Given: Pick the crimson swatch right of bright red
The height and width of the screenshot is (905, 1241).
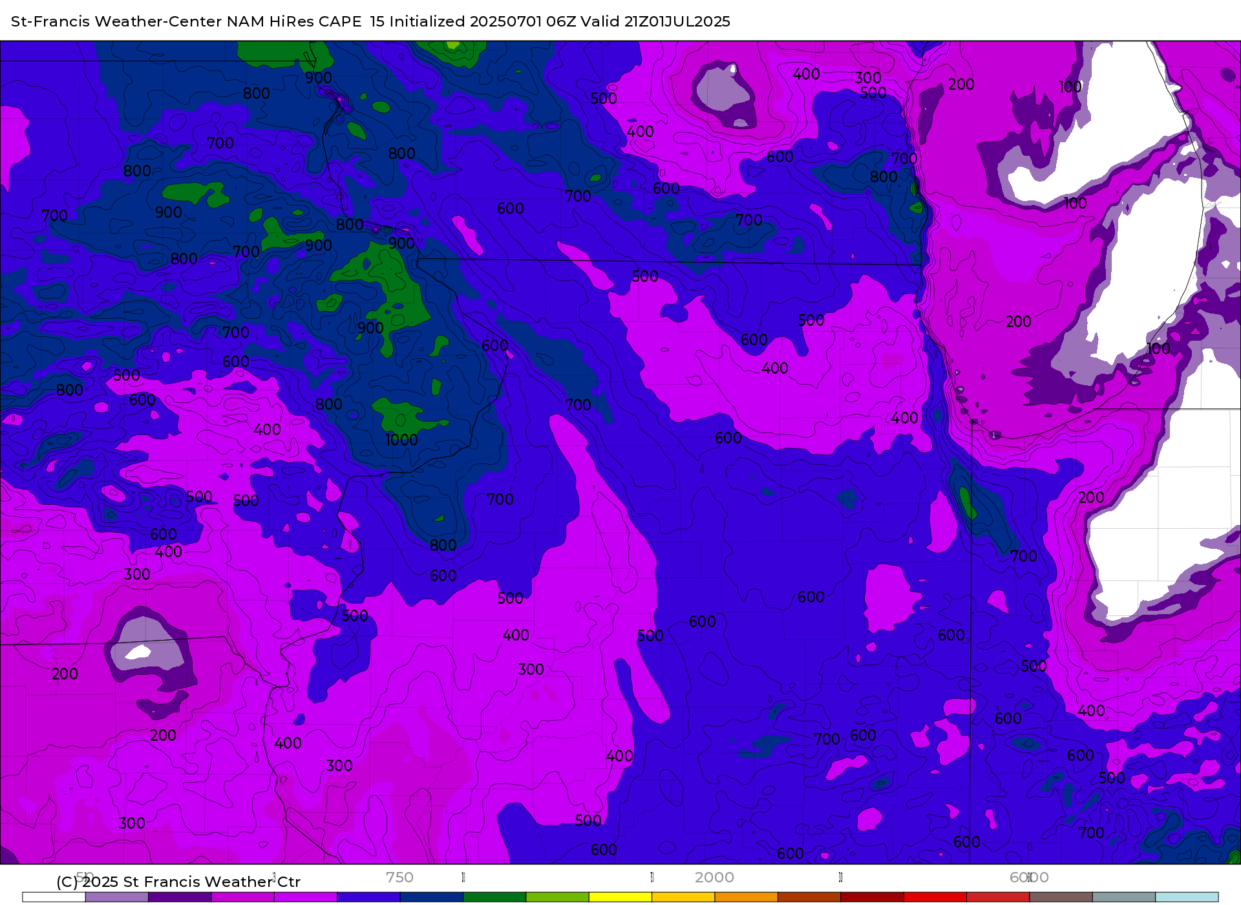Looking at the screenshot, I should coord(998,897).
